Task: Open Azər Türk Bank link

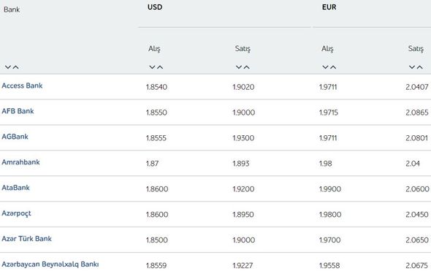Action: coord(26,239)
